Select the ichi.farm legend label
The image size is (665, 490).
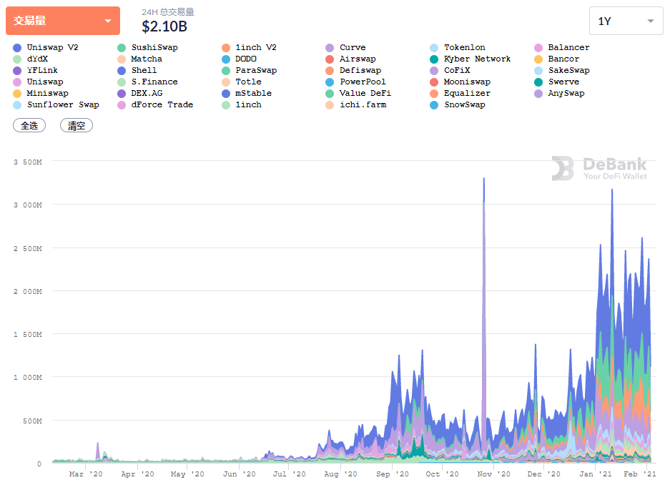tap(363, 104)
